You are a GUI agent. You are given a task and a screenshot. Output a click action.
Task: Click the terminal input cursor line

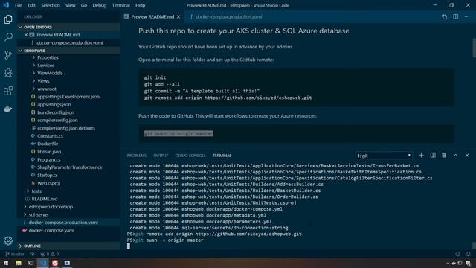129,246
